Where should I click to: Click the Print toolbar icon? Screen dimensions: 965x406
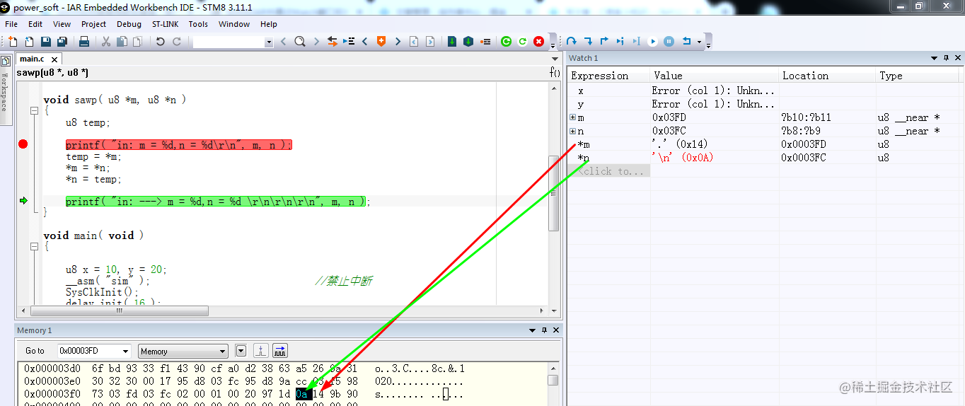coord(84,42)
